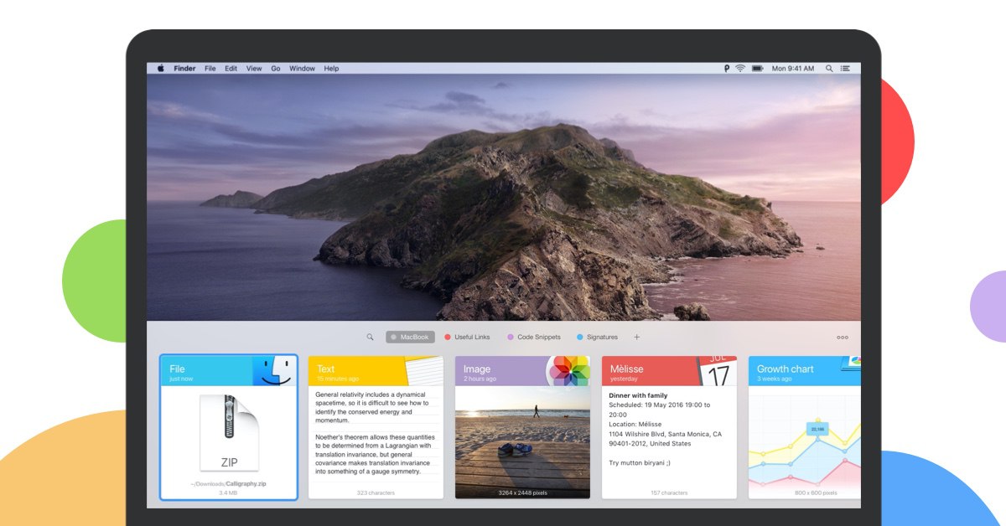Screen dimensions: 1006x526
Task: Add a new pinboard with plus icon
Action: coord(637,337)
